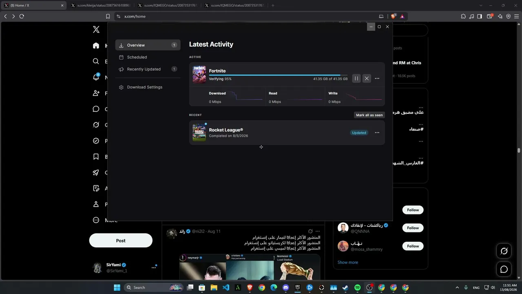The width and height of the screenshot is (522, 294).
Task: Open Steam from taskbar
Action: (x=345, y=287)
